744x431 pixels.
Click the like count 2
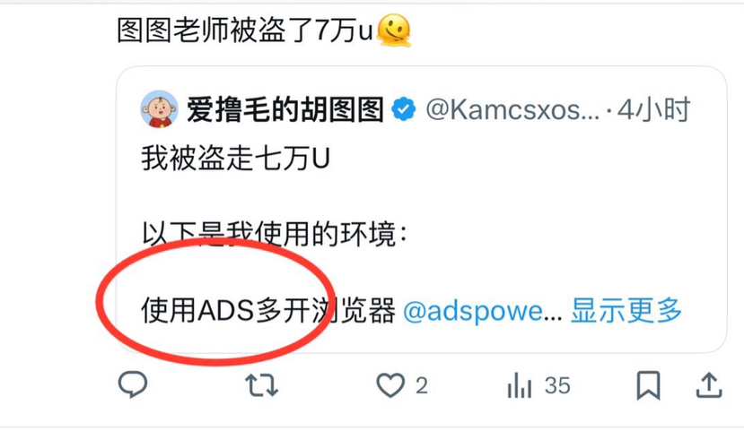[x=422, y=385]
